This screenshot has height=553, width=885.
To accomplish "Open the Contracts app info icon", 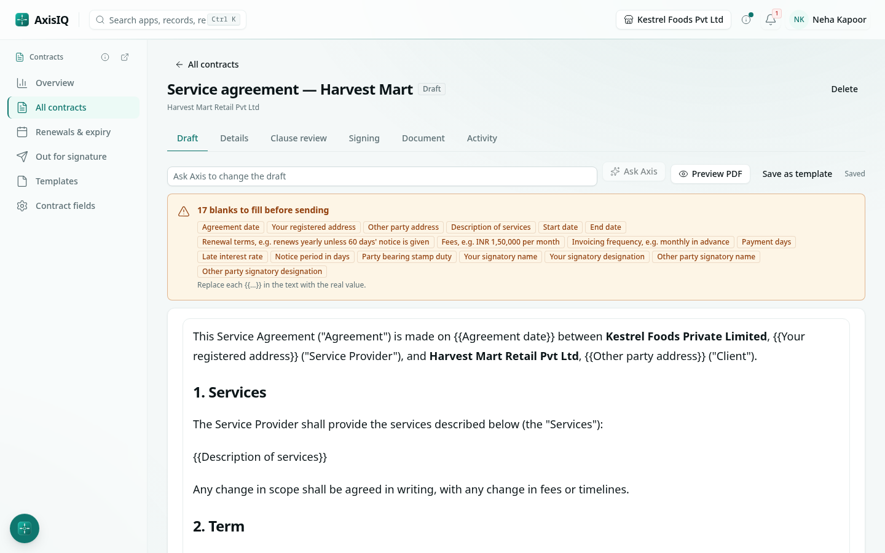I will coord(105,57).
